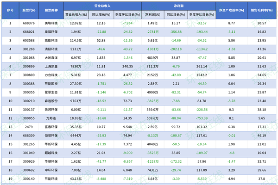278x185 pixels.
Task: Open stock code 688376
Action: coord(29,23)
